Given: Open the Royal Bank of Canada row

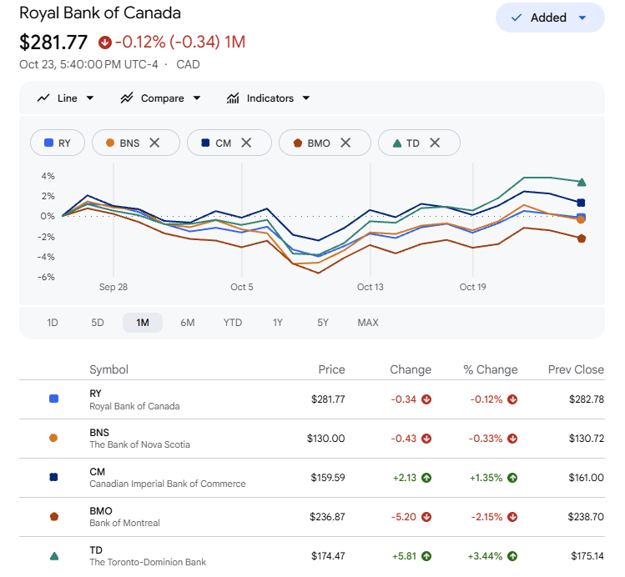Looking at the screenshot, I should tap(312, 399).
